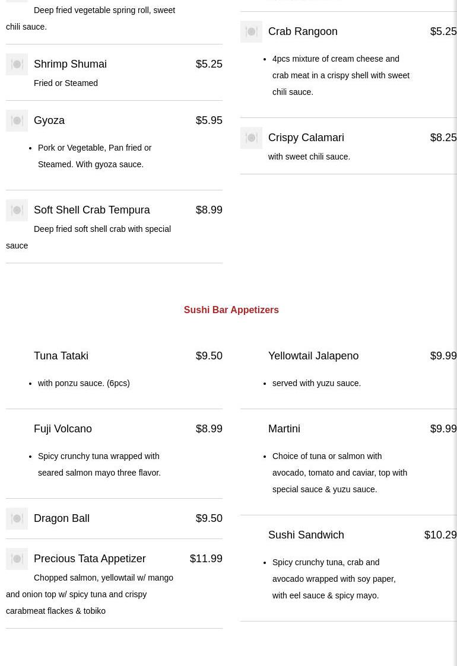Select the Yellowtail Jalapeno item
Screen dimensions: 457x666
tap(313, 356)
